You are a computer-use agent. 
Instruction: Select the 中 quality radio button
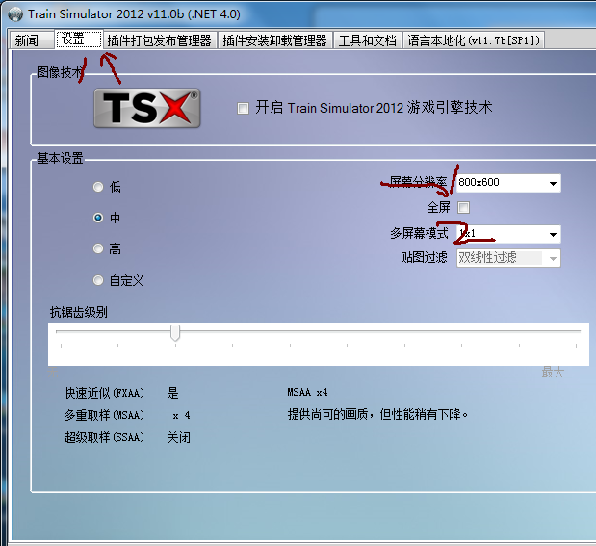point(98,219)
